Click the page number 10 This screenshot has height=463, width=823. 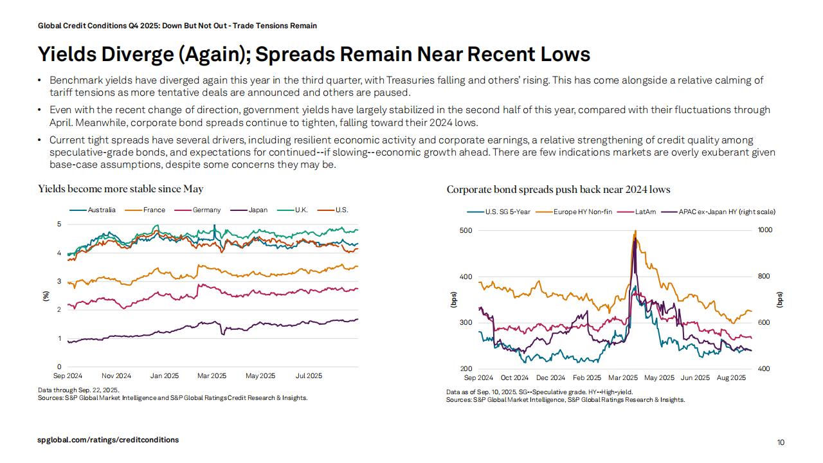781,442
